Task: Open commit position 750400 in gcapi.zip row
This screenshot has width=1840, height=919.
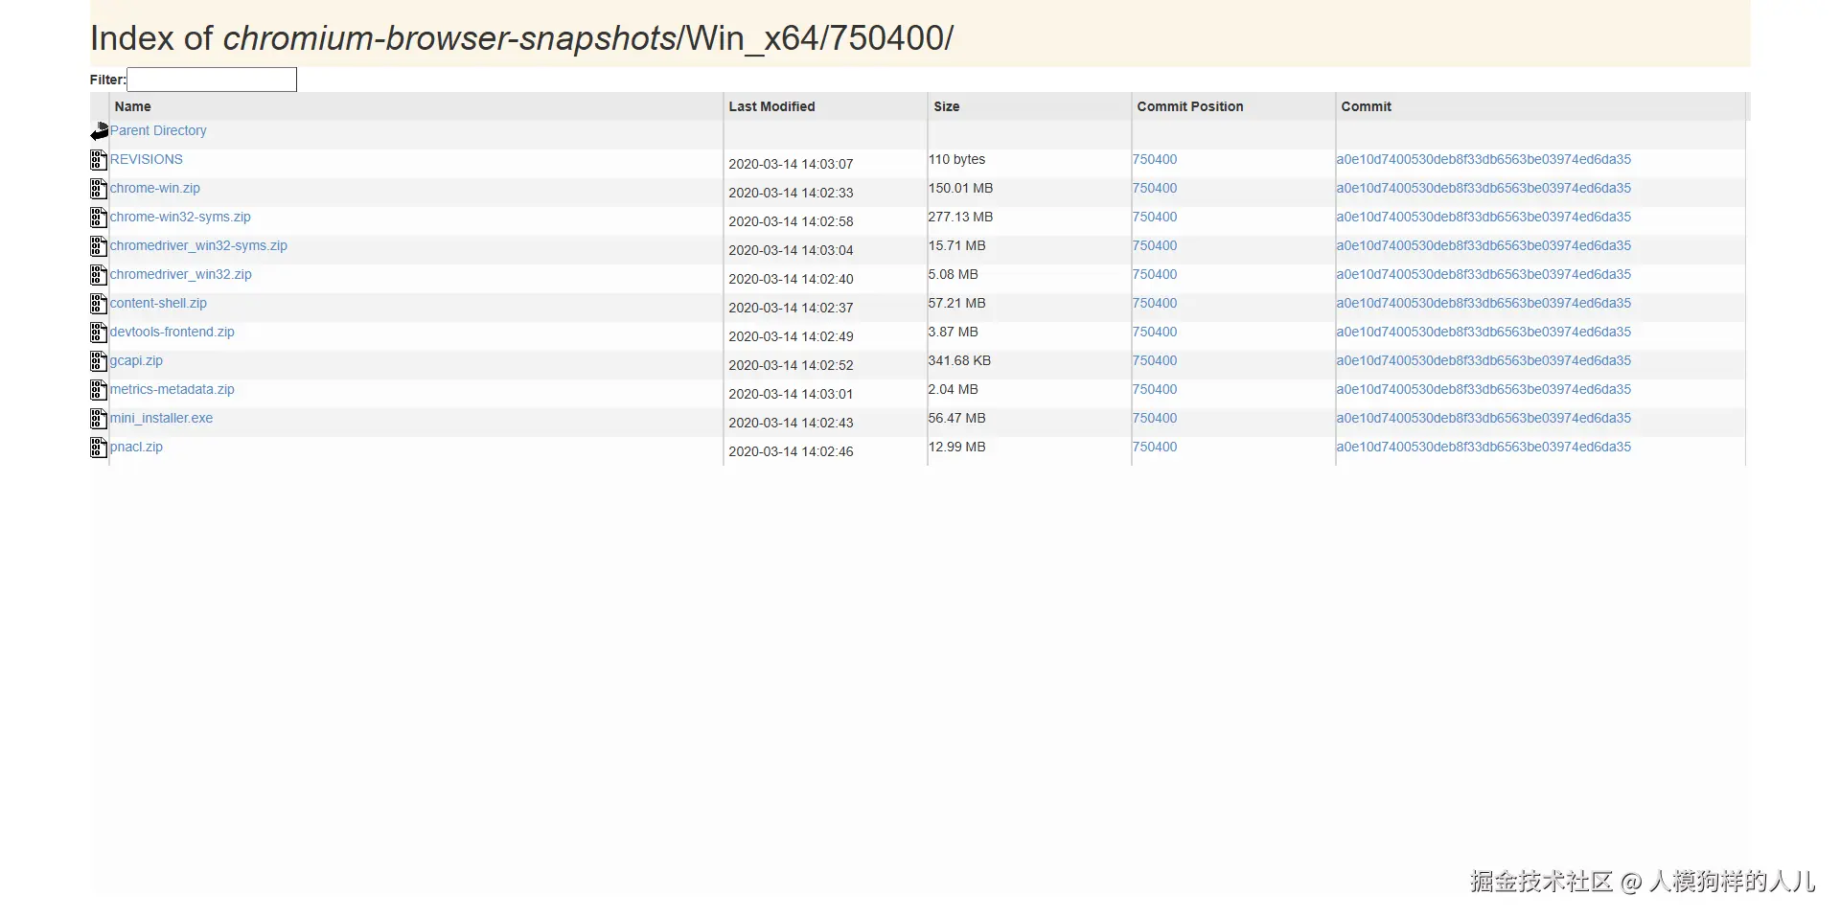Action: (x=1155, y=360)
